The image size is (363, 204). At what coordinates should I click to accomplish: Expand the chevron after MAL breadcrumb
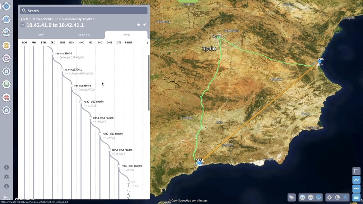[30, 19]
